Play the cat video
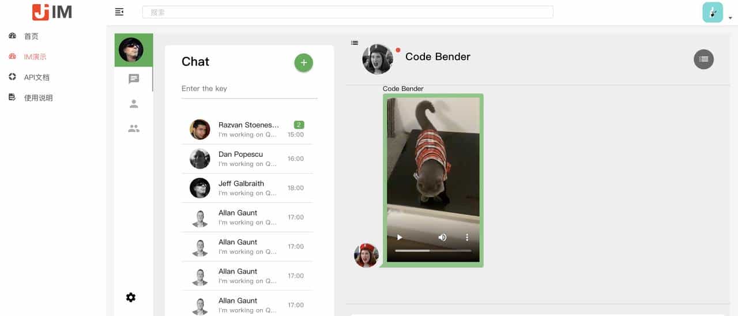The height and width of the screenshot is (316, 738). coord(399,237)
